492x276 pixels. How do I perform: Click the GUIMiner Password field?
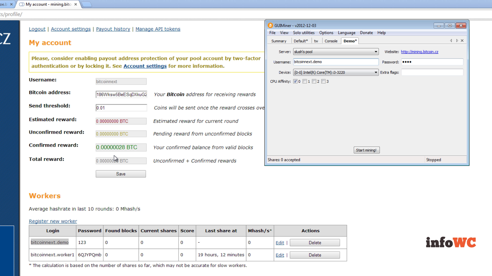coord(432,62)
